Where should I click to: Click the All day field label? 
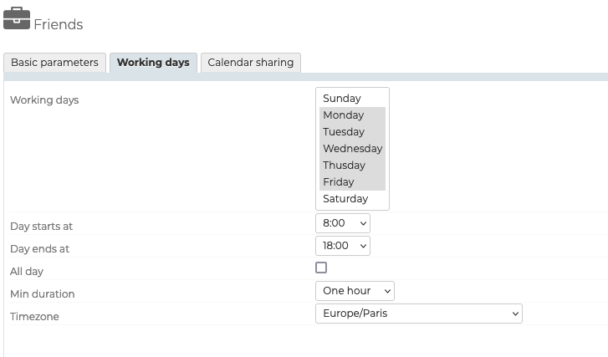[x=27, y=272]
